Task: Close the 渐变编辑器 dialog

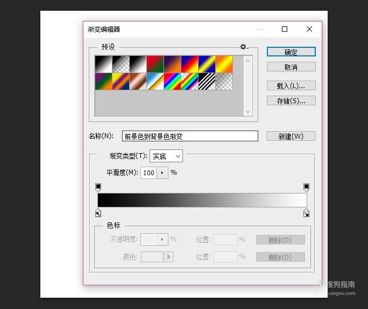Action: pyautogui.click(x=309, y=29)
